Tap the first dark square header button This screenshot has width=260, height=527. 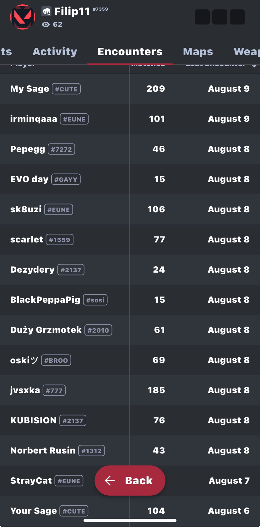tap(202, 17)
